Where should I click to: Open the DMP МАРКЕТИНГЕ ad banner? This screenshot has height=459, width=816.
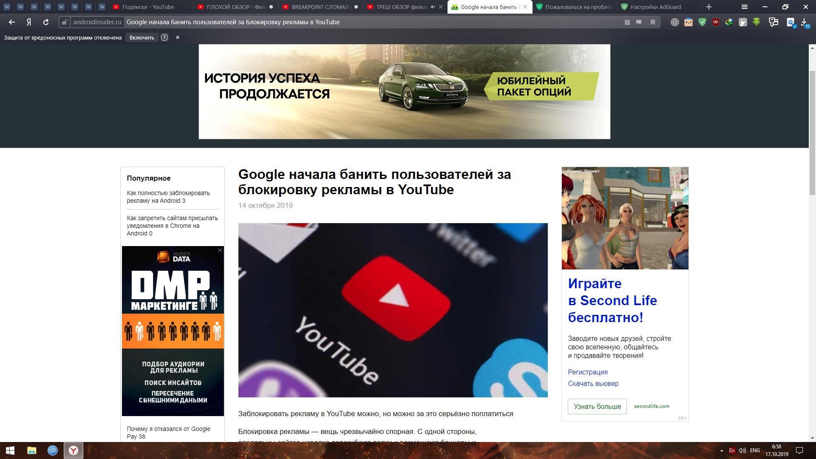tap(173, 331)
